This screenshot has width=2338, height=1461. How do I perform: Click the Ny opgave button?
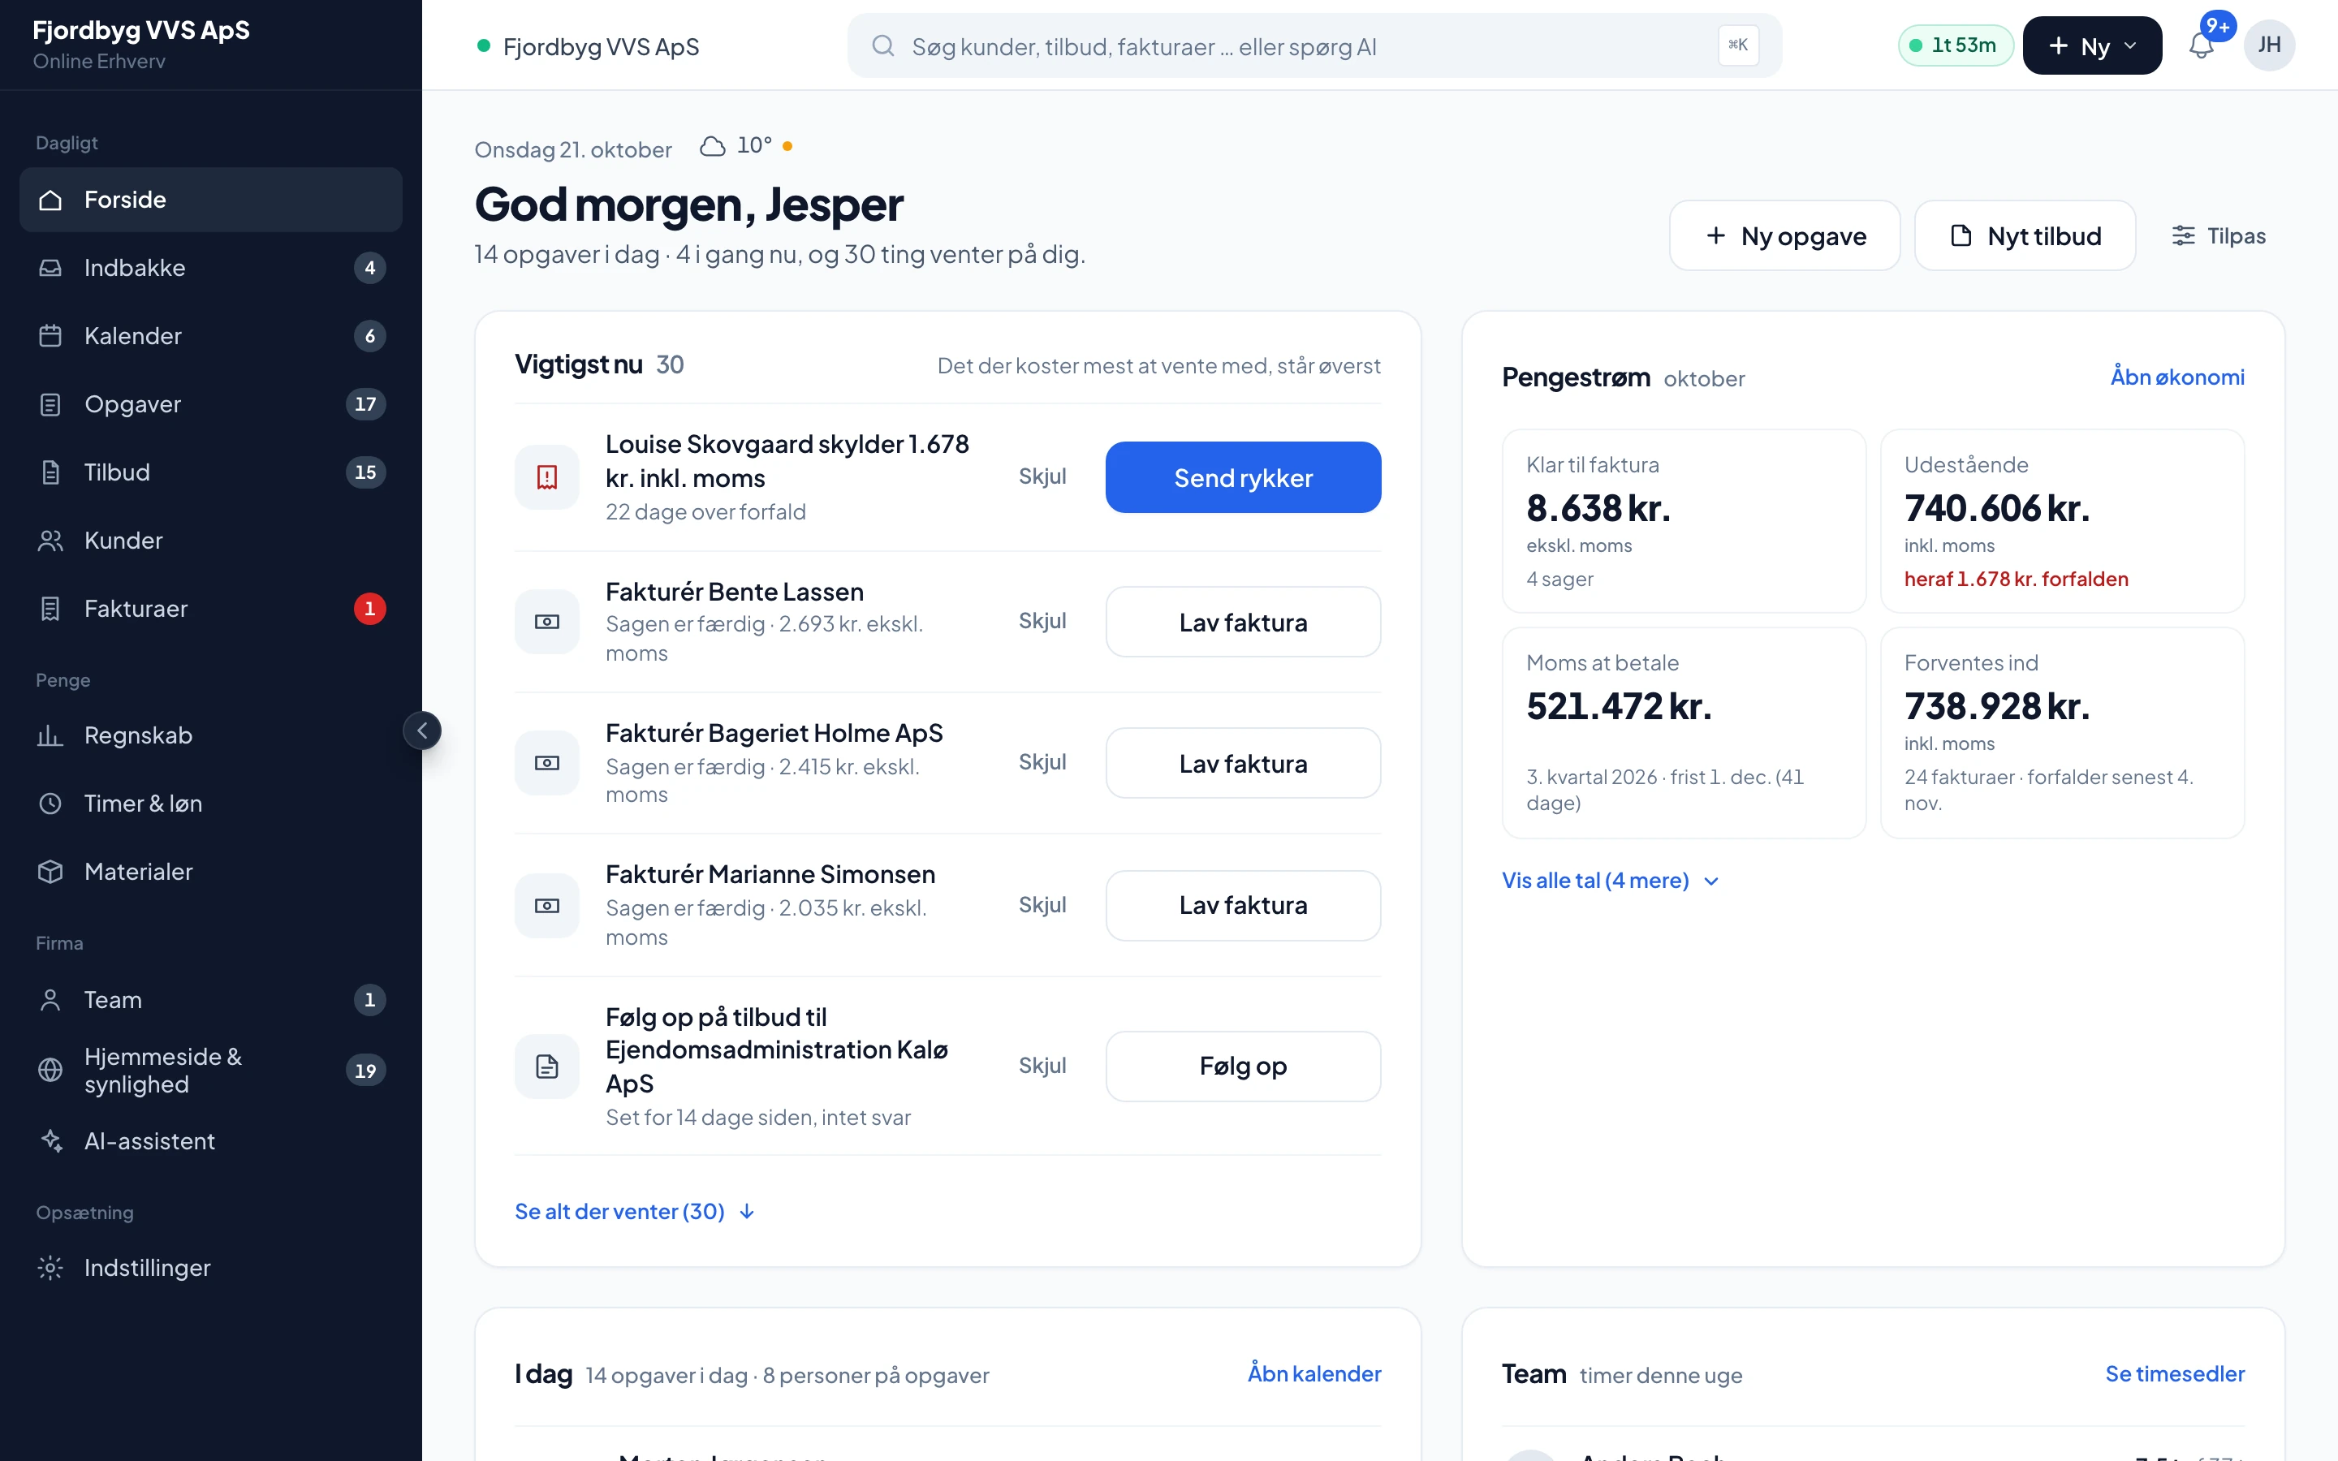pos(1784,235)
